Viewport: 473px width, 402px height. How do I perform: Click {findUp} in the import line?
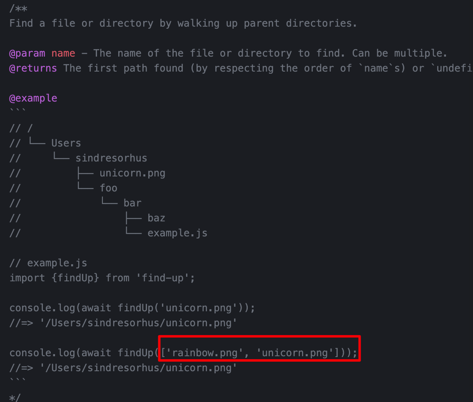(x=75, y=278)
